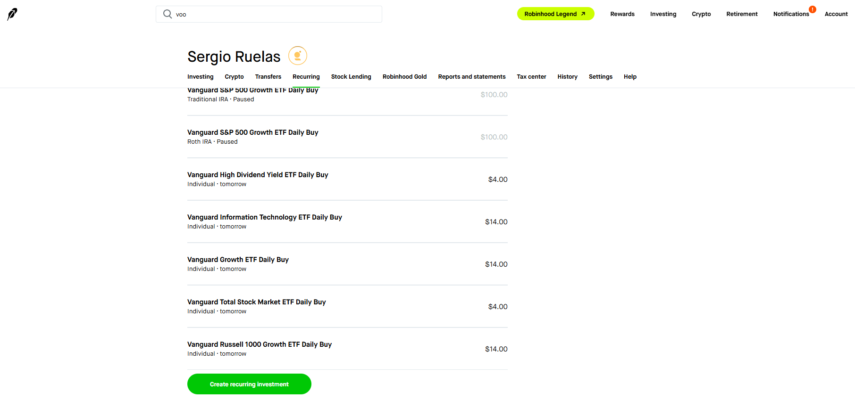This screenshot has width=855, height=408.
Task: Click 'Individual · tomorrow' under Total Stock Market
Action: [217, 311]
